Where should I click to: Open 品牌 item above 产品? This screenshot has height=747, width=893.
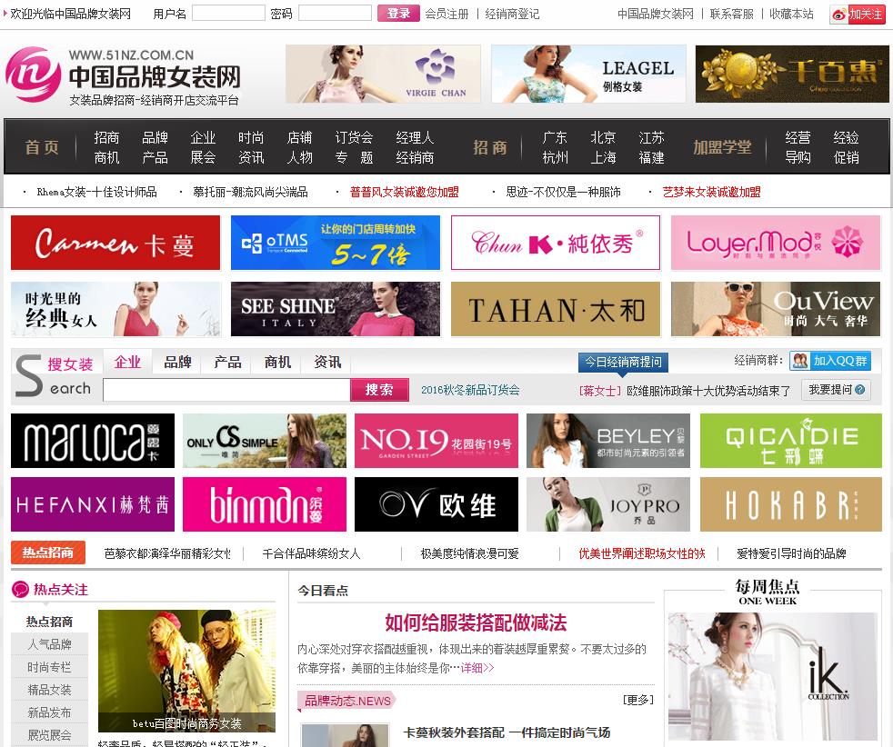pos(155,138)
